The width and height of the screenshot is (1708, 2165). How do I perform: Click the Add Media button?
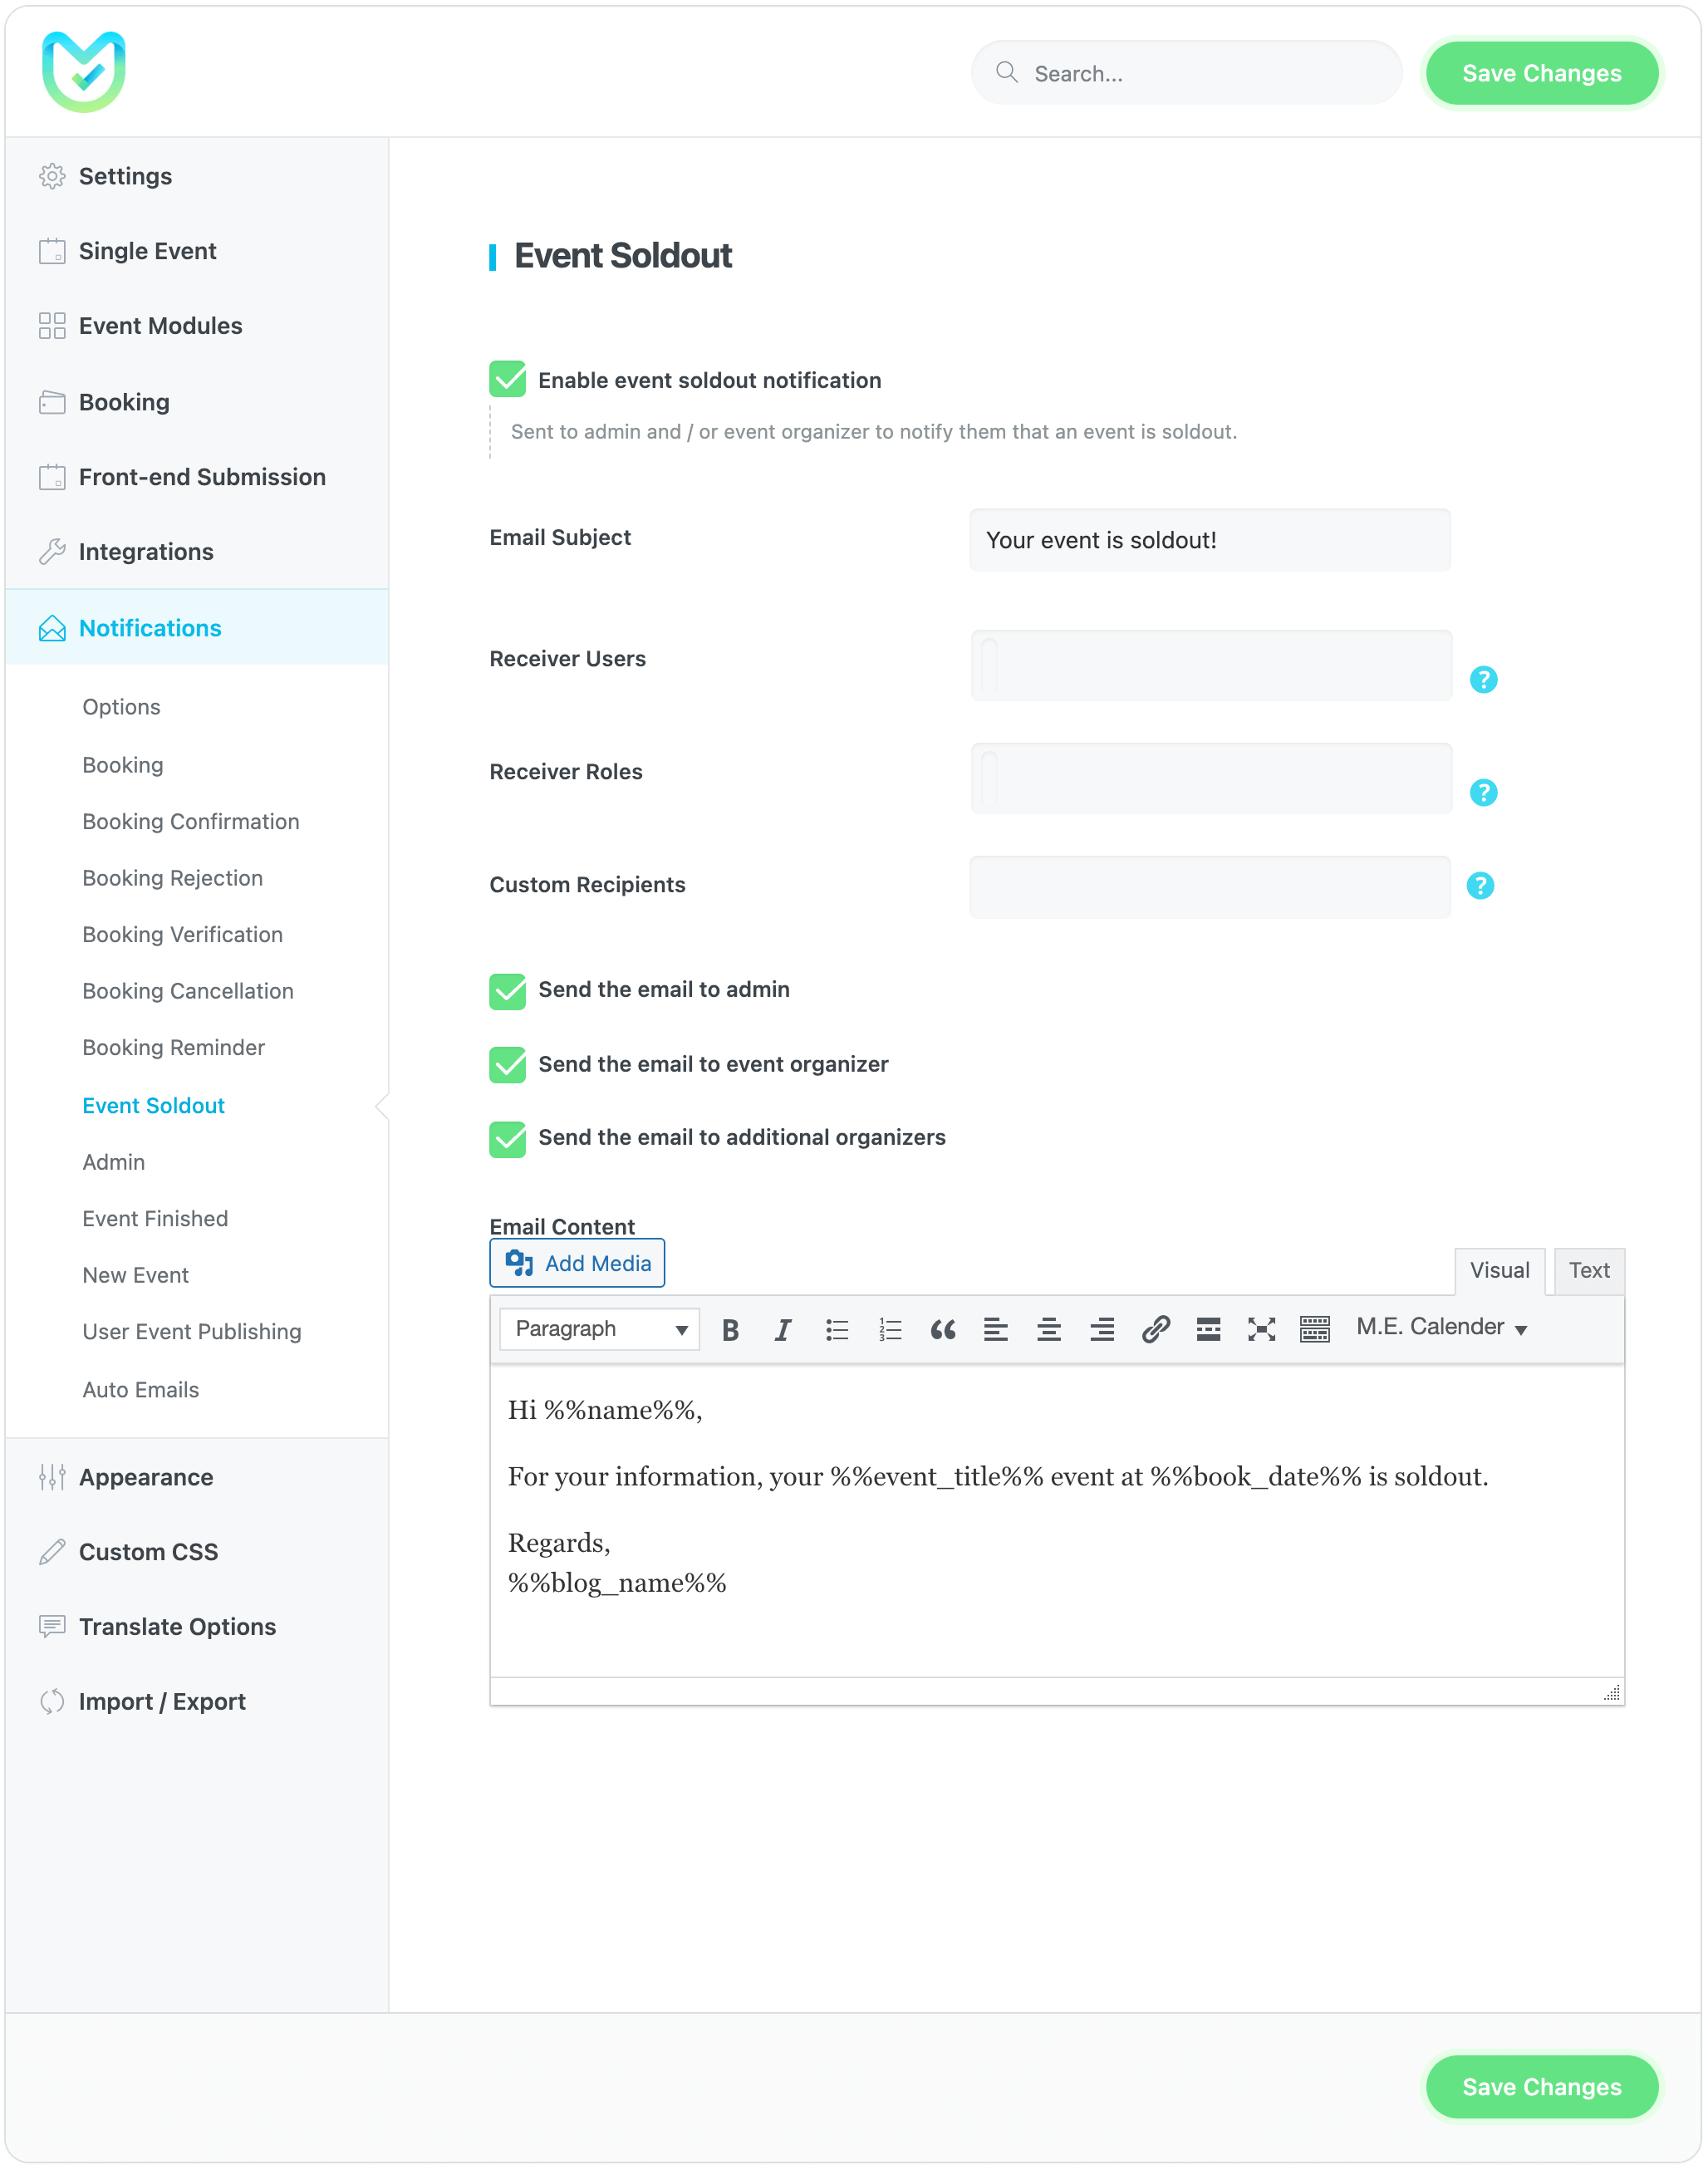point(577,1263)
